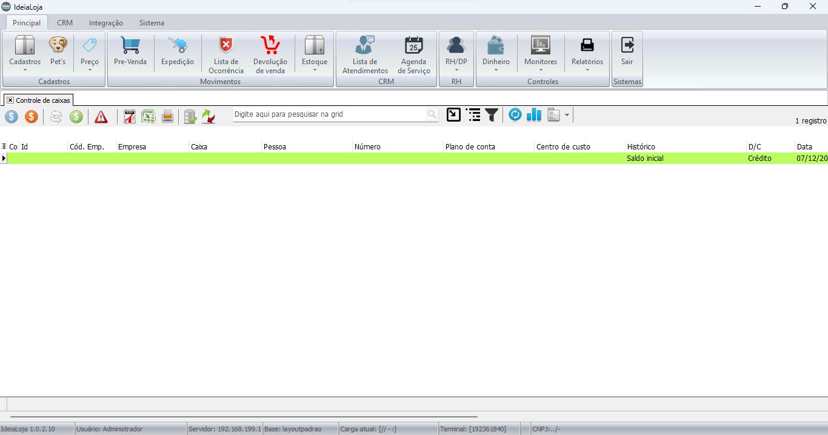Close the Controle de caixas tab
Image resolution: width=828 pixels, height=435 pixels.
[x=10, y=100]
